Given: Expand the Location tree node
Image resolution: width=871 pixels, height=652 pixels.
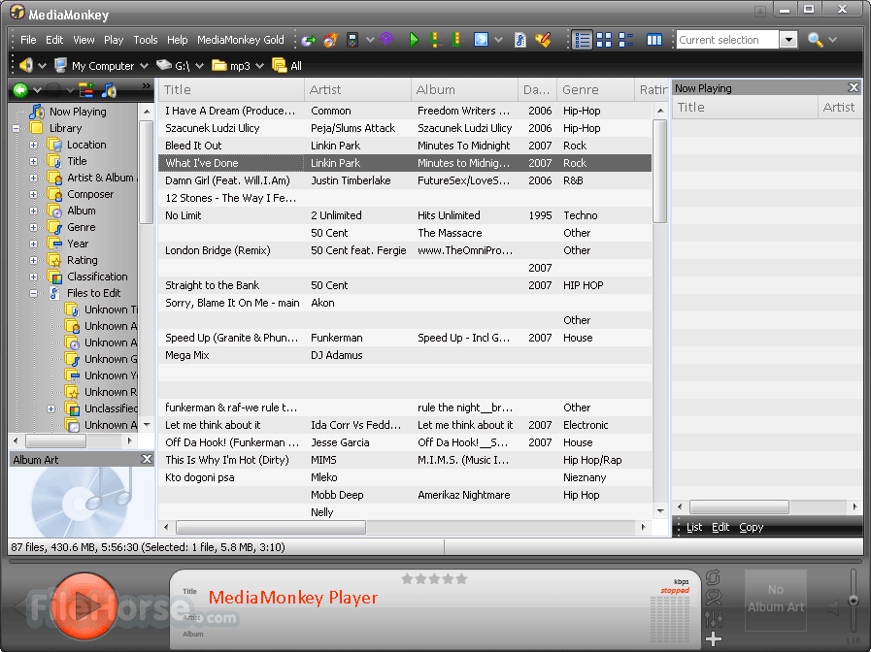Looking at the screenshot, I should [x=33, y=145].
